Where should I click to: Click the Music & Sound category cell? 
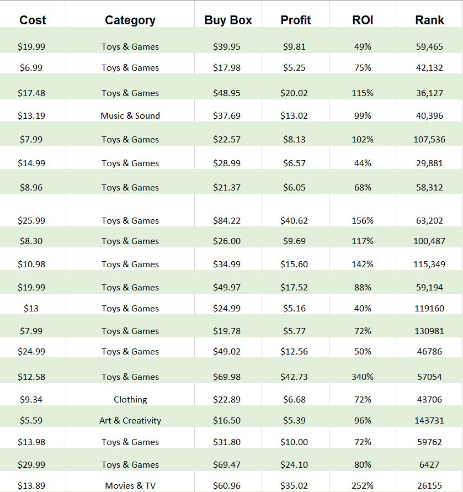pyautogui.click(x=130, y=116)
